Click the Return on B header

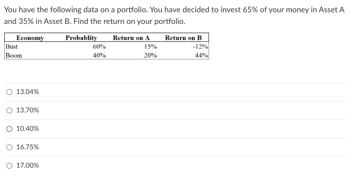(x=183, y=38)
